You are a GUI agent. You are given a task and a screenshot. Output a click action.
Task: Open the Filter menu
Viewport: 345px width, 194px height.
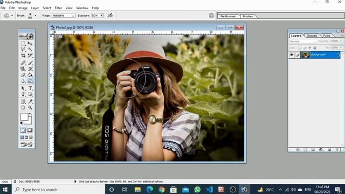pos(58,8)
